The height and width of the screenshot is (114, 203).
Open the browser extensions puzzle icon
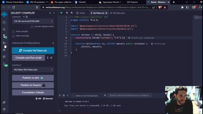pyautogui.click(x=182, y=7)
